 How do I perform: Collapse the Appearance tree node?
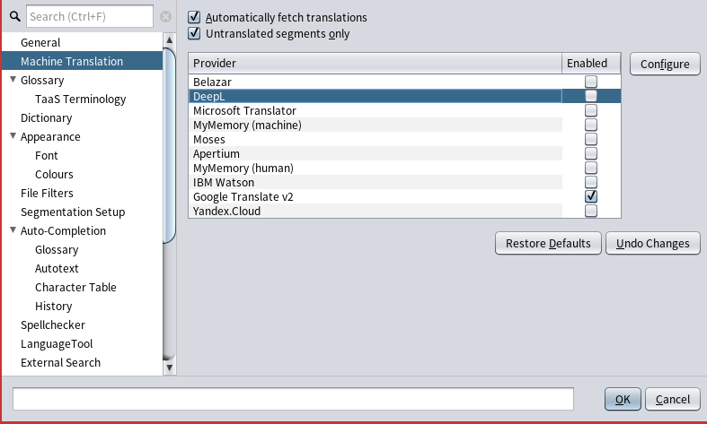[13, 136]
